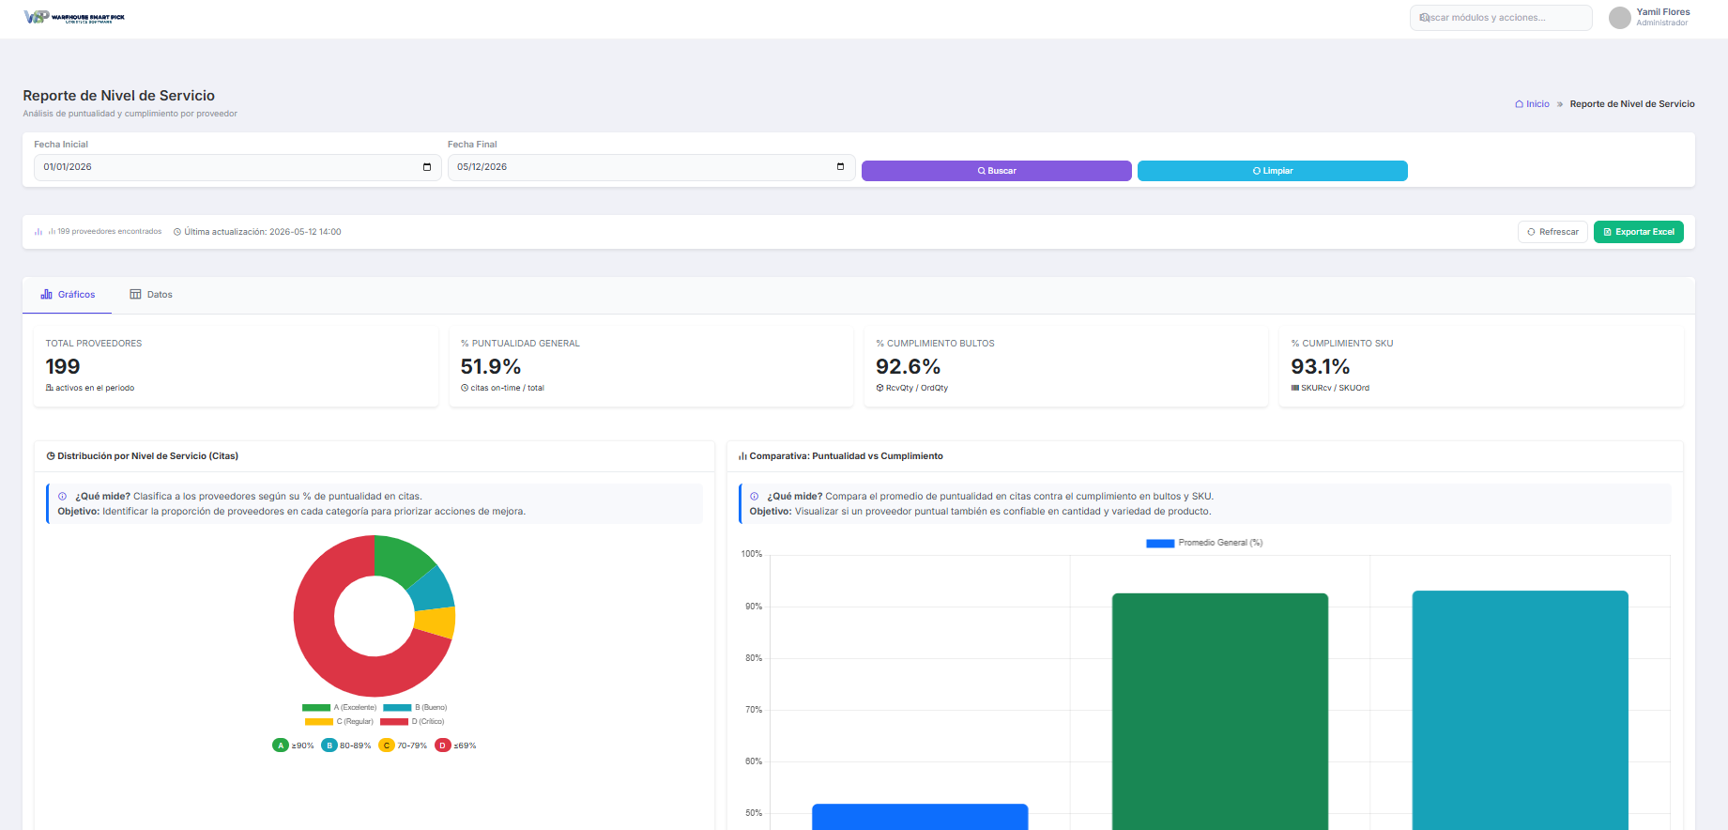Click the red D badge ≤69%
The image size is (1728, 830).
click(x=443, y=745)
